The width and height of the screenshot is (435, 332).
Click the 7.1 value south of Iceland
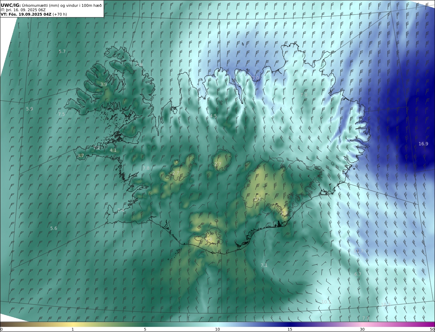pyautogui.click(x=264, y=265)
